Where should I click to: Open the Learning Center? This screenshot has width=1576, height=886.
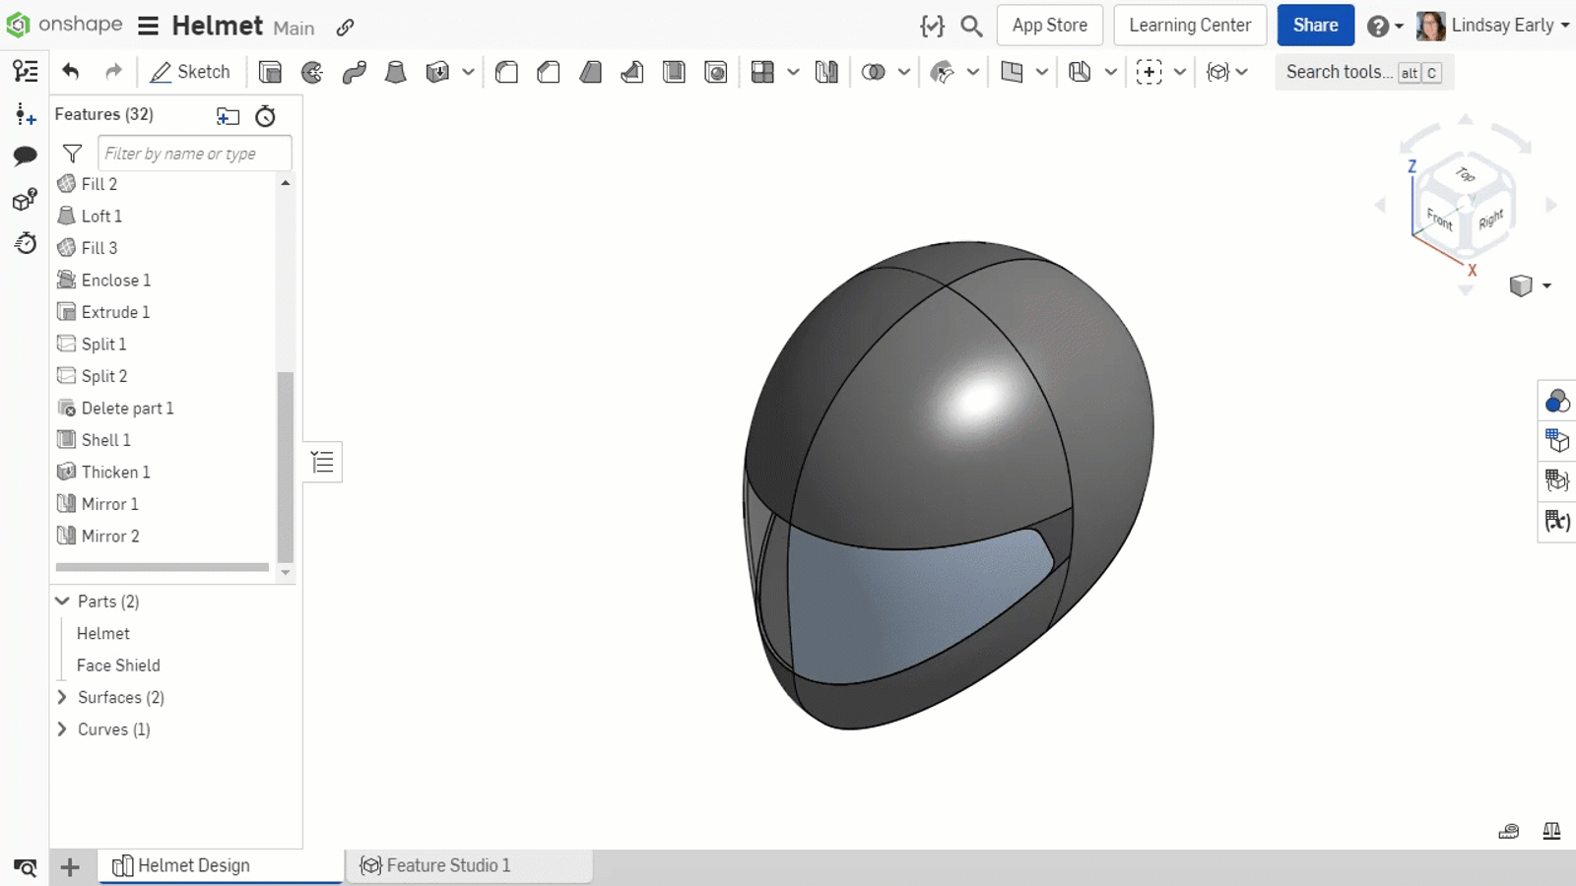point(1189,26)
